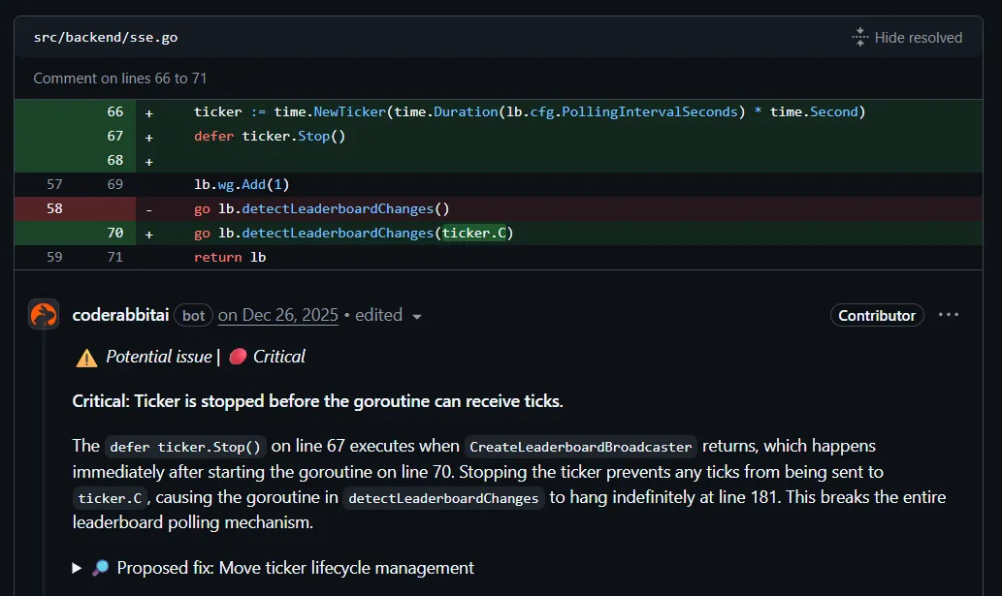Select line number 70 in the diff gutter
Image resolution: width=1002 pixels, height=596 pixels.
coord(114,233)
